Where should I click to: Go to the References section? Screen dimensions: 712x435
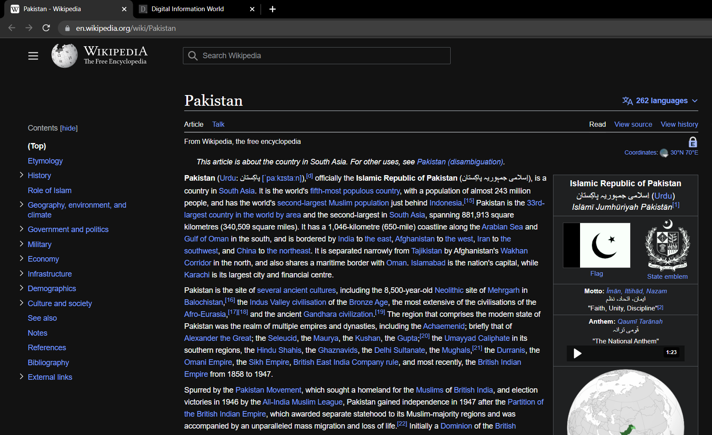coord(47,348)
